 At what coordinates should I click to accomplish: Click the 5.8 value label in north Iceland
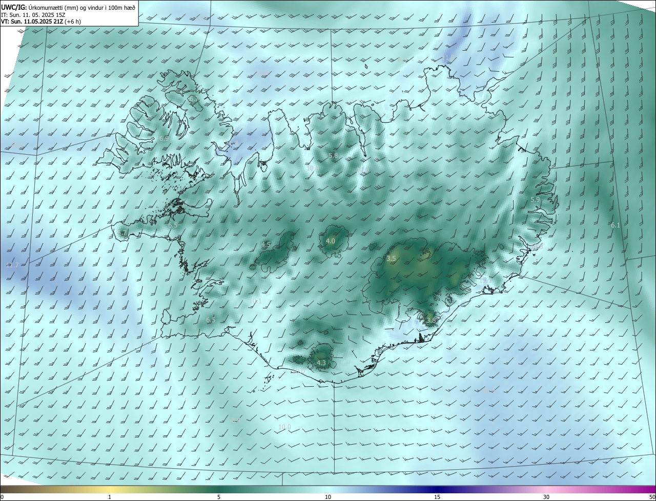(333, 155)
